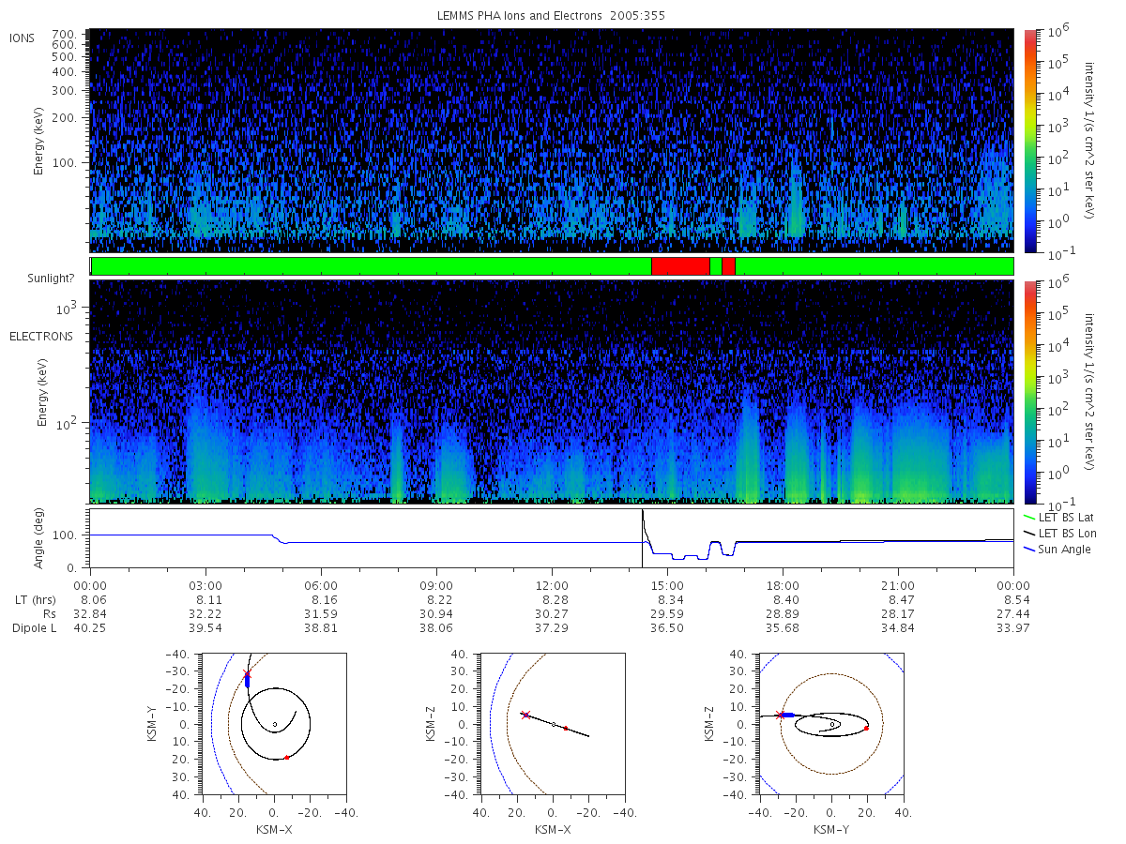Click the planet circle in KSM-X/KSM-Y plot
The height and width of the screenshot is (844, 1126).
point(274,724)
